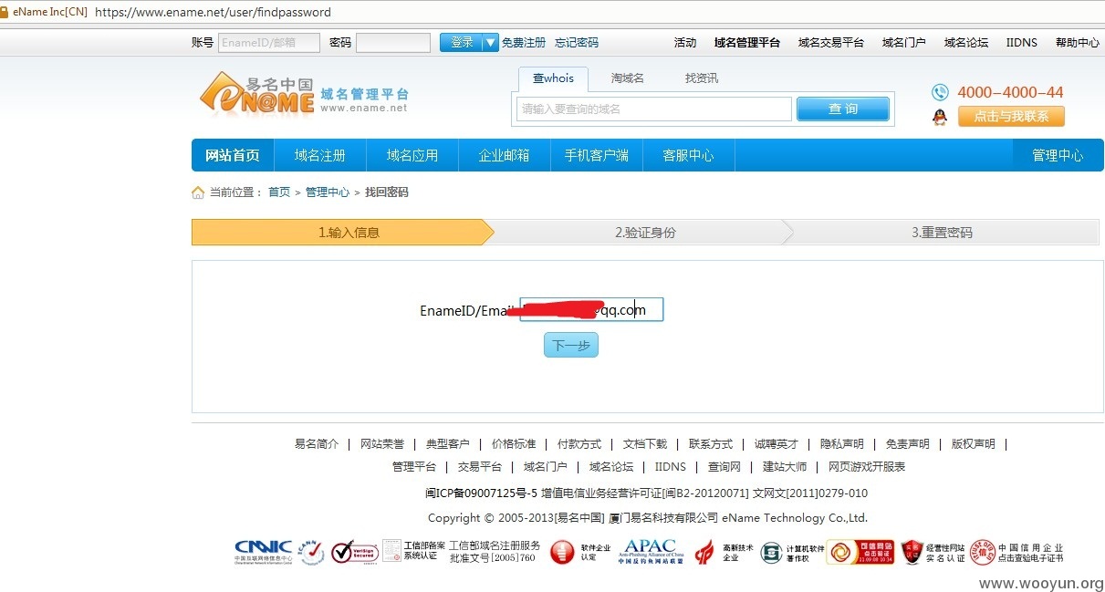The width and height of the screenshot is (1105, 592).
Task: Click the lock icon in the address bar
Action: click(x=5, y=12)
